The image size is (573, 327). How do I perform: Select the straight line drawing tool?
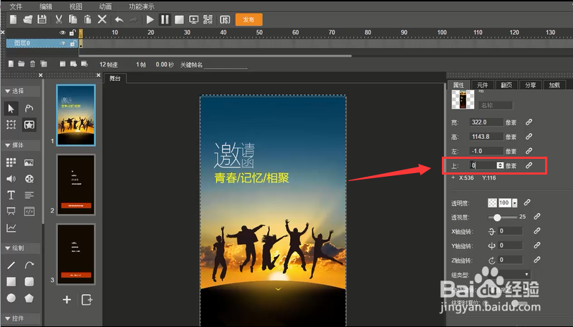(11, 265)
